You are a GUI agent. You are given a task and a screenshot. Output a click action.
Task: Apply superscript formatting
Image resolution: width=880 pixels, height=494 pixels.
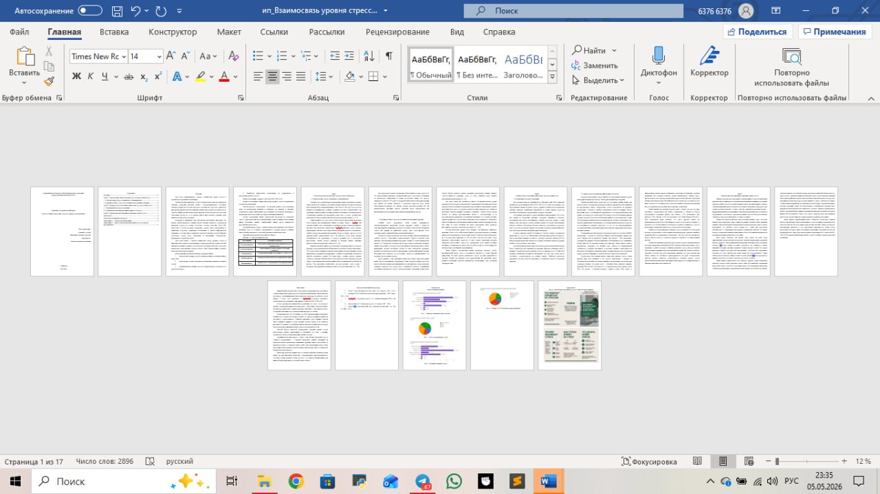(158, 76)
